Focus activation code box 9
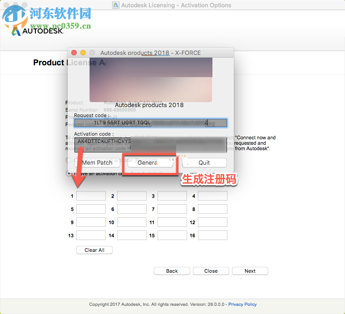This screenshot has width=345, height=314. pos(91,222)
